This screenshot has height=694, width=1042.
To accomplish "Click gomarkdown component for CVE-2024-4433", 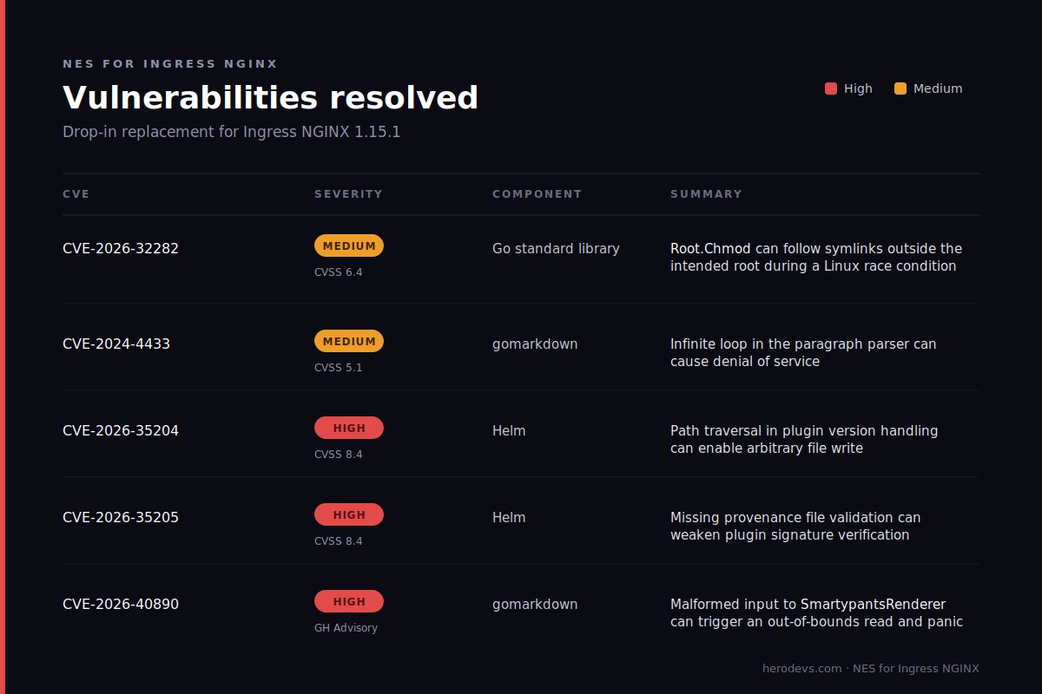I will click(x=535, y=344).
